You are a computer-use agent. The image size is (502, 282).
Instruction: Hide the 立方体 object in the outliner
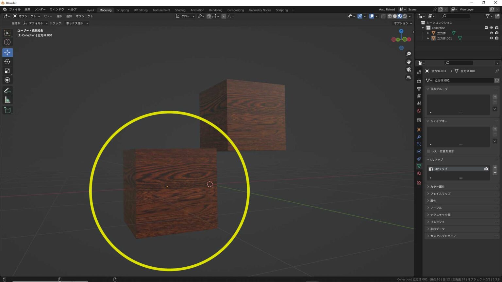pyautogui.click(x=491, y=33)
